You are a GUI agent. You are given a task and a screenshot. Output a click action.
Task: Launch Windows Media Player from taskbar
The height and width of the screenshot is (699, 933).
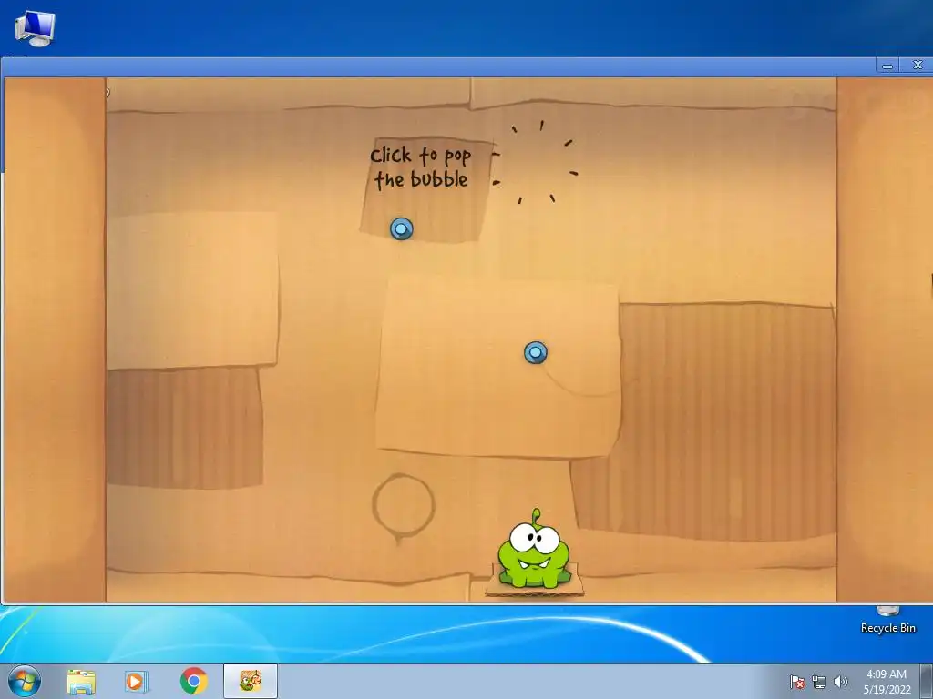click(137, 681)
